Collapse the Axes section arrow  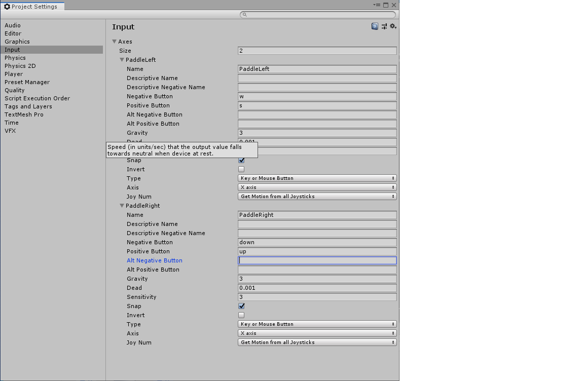click(115, 42)
